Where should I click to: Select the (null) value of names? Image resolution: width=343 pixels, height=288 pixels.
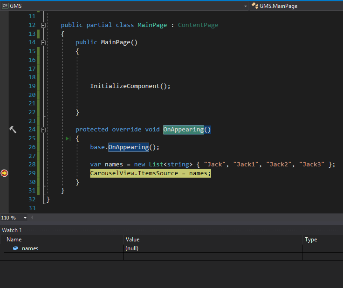(132, 248)
